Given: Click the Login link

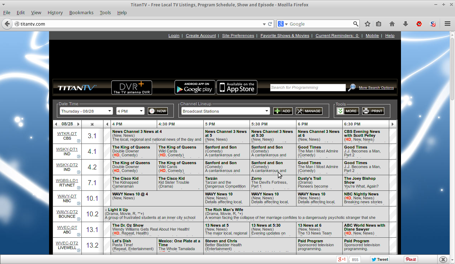Looking at the screenshot, I should click(174, 36).
